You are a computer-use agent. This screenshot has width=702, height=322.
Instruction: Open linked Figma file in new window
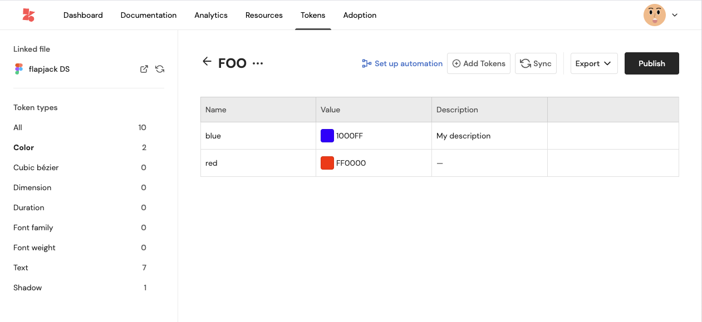144,69
